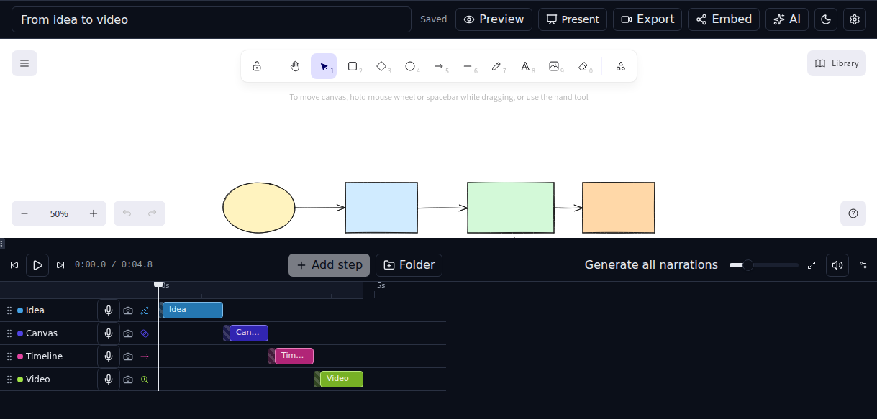Click the yellow ellipse on canvas
The width and height of the screenshot is (877, 419).
click(259, 208)
